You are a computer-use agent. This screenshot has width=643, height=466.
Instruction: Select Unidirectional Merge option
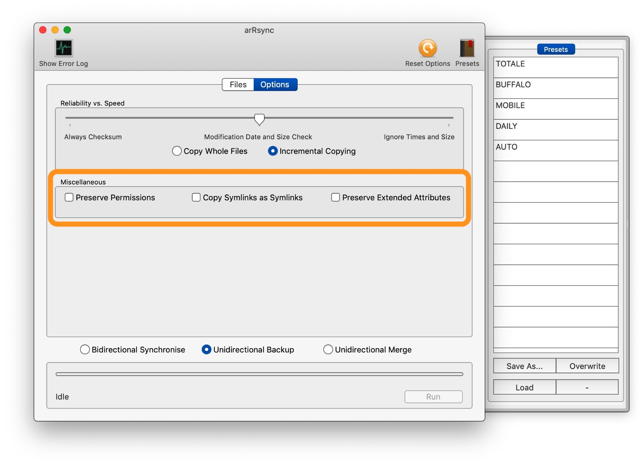(328, 349)
